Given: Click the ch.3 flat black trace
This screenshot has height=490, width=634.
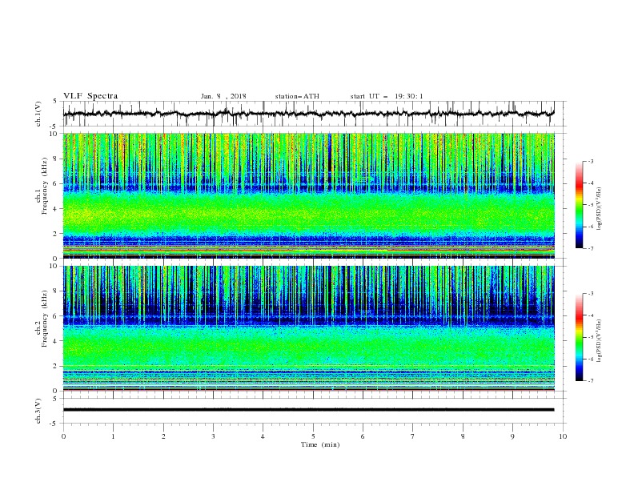Looking at the screenshot, I should coord(309,410).
